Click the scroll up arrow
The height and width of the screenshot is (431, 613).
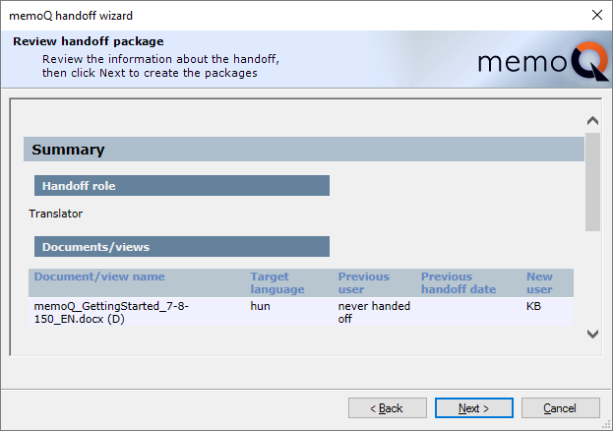pyautogui.click(x=592, y=121)
